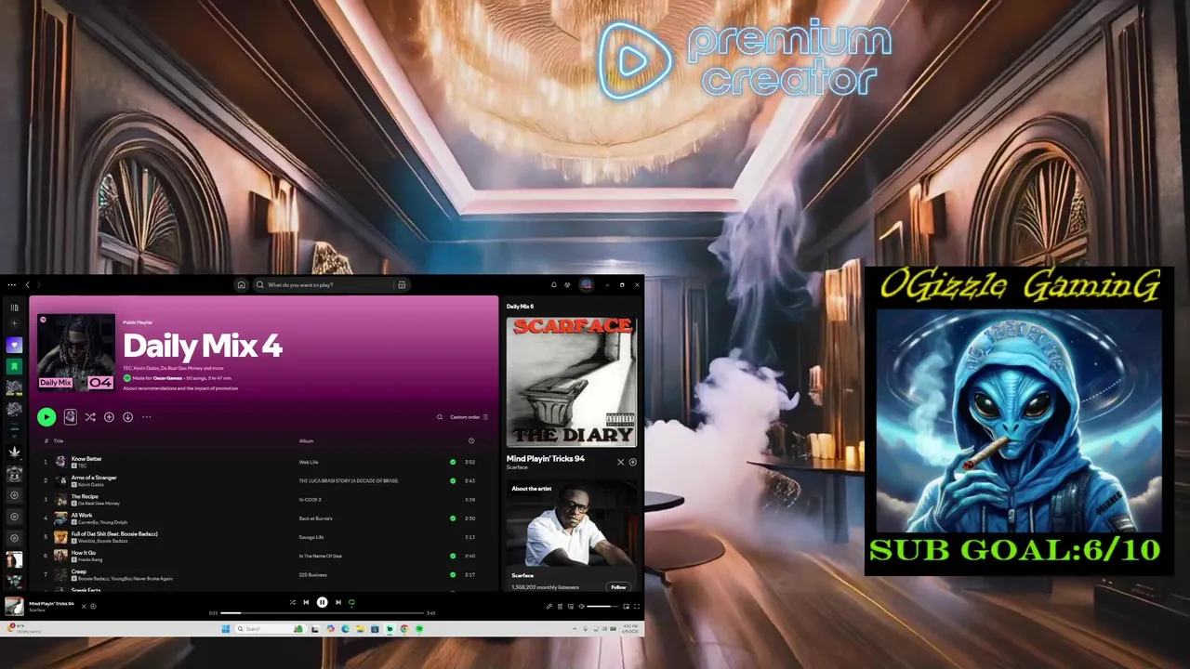Click the Album column header

[306, 441]
